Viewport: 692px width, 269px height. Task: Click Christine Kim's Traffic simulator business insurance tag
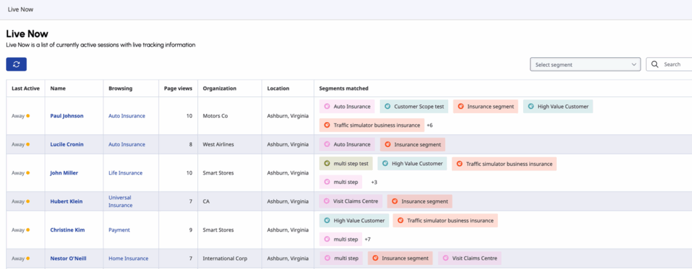click(x=445, y=220)
